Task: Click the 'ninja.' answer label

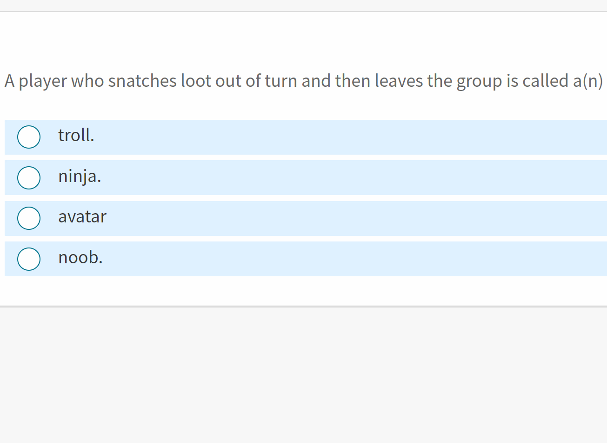Action: (x=80, y=176)
